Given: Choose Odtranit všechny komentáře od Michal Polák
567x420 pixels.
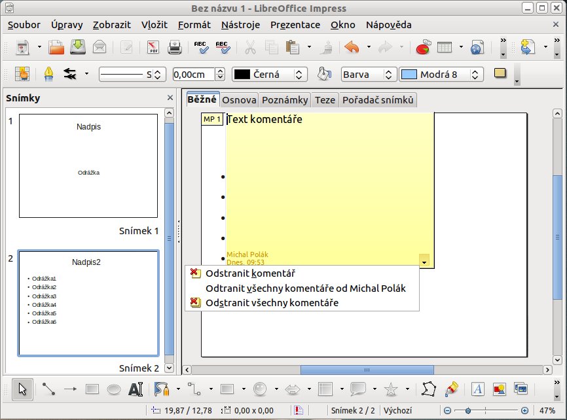Looking at the screenshot, I should [x=302, y=289].
